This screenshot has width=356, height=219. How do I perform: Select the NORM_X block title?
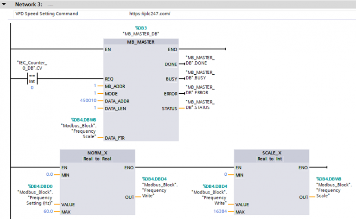tap(97, 153)
